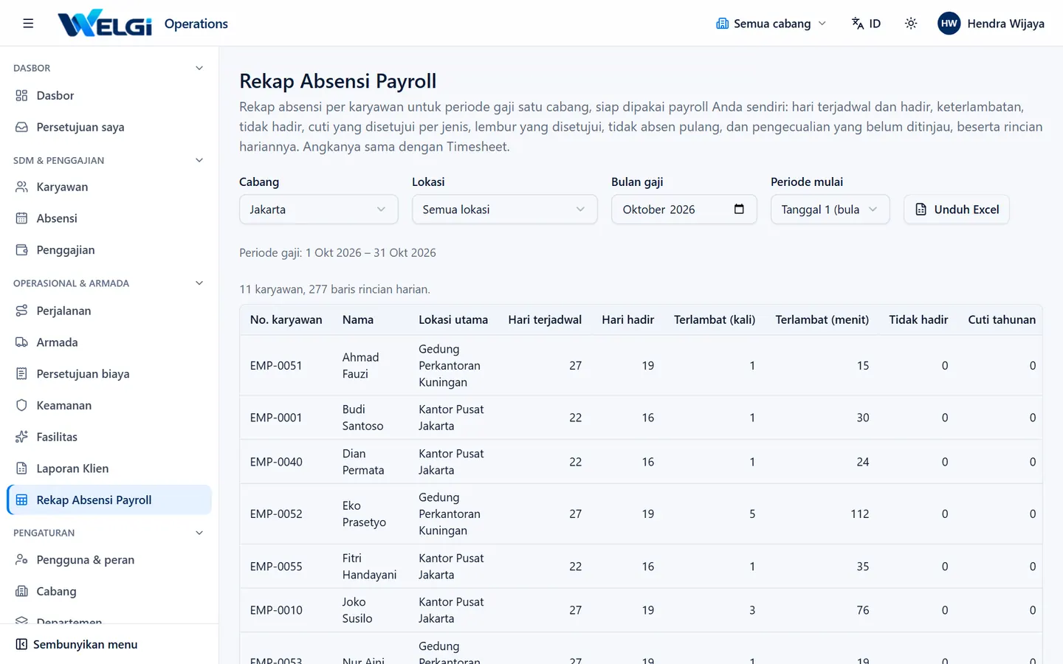Click the name Fitri Handayani
Screen dimensions: 1063x664
369,567
